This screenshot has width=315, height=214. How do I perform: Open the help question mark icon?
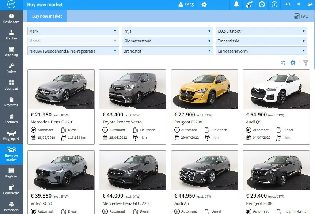tap(274, 4)
